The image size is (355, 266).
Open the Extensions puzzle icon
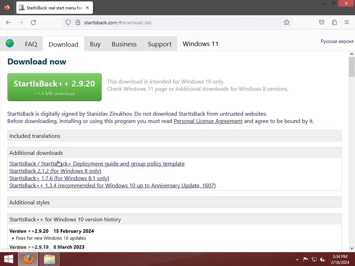(x=335, y=23)
